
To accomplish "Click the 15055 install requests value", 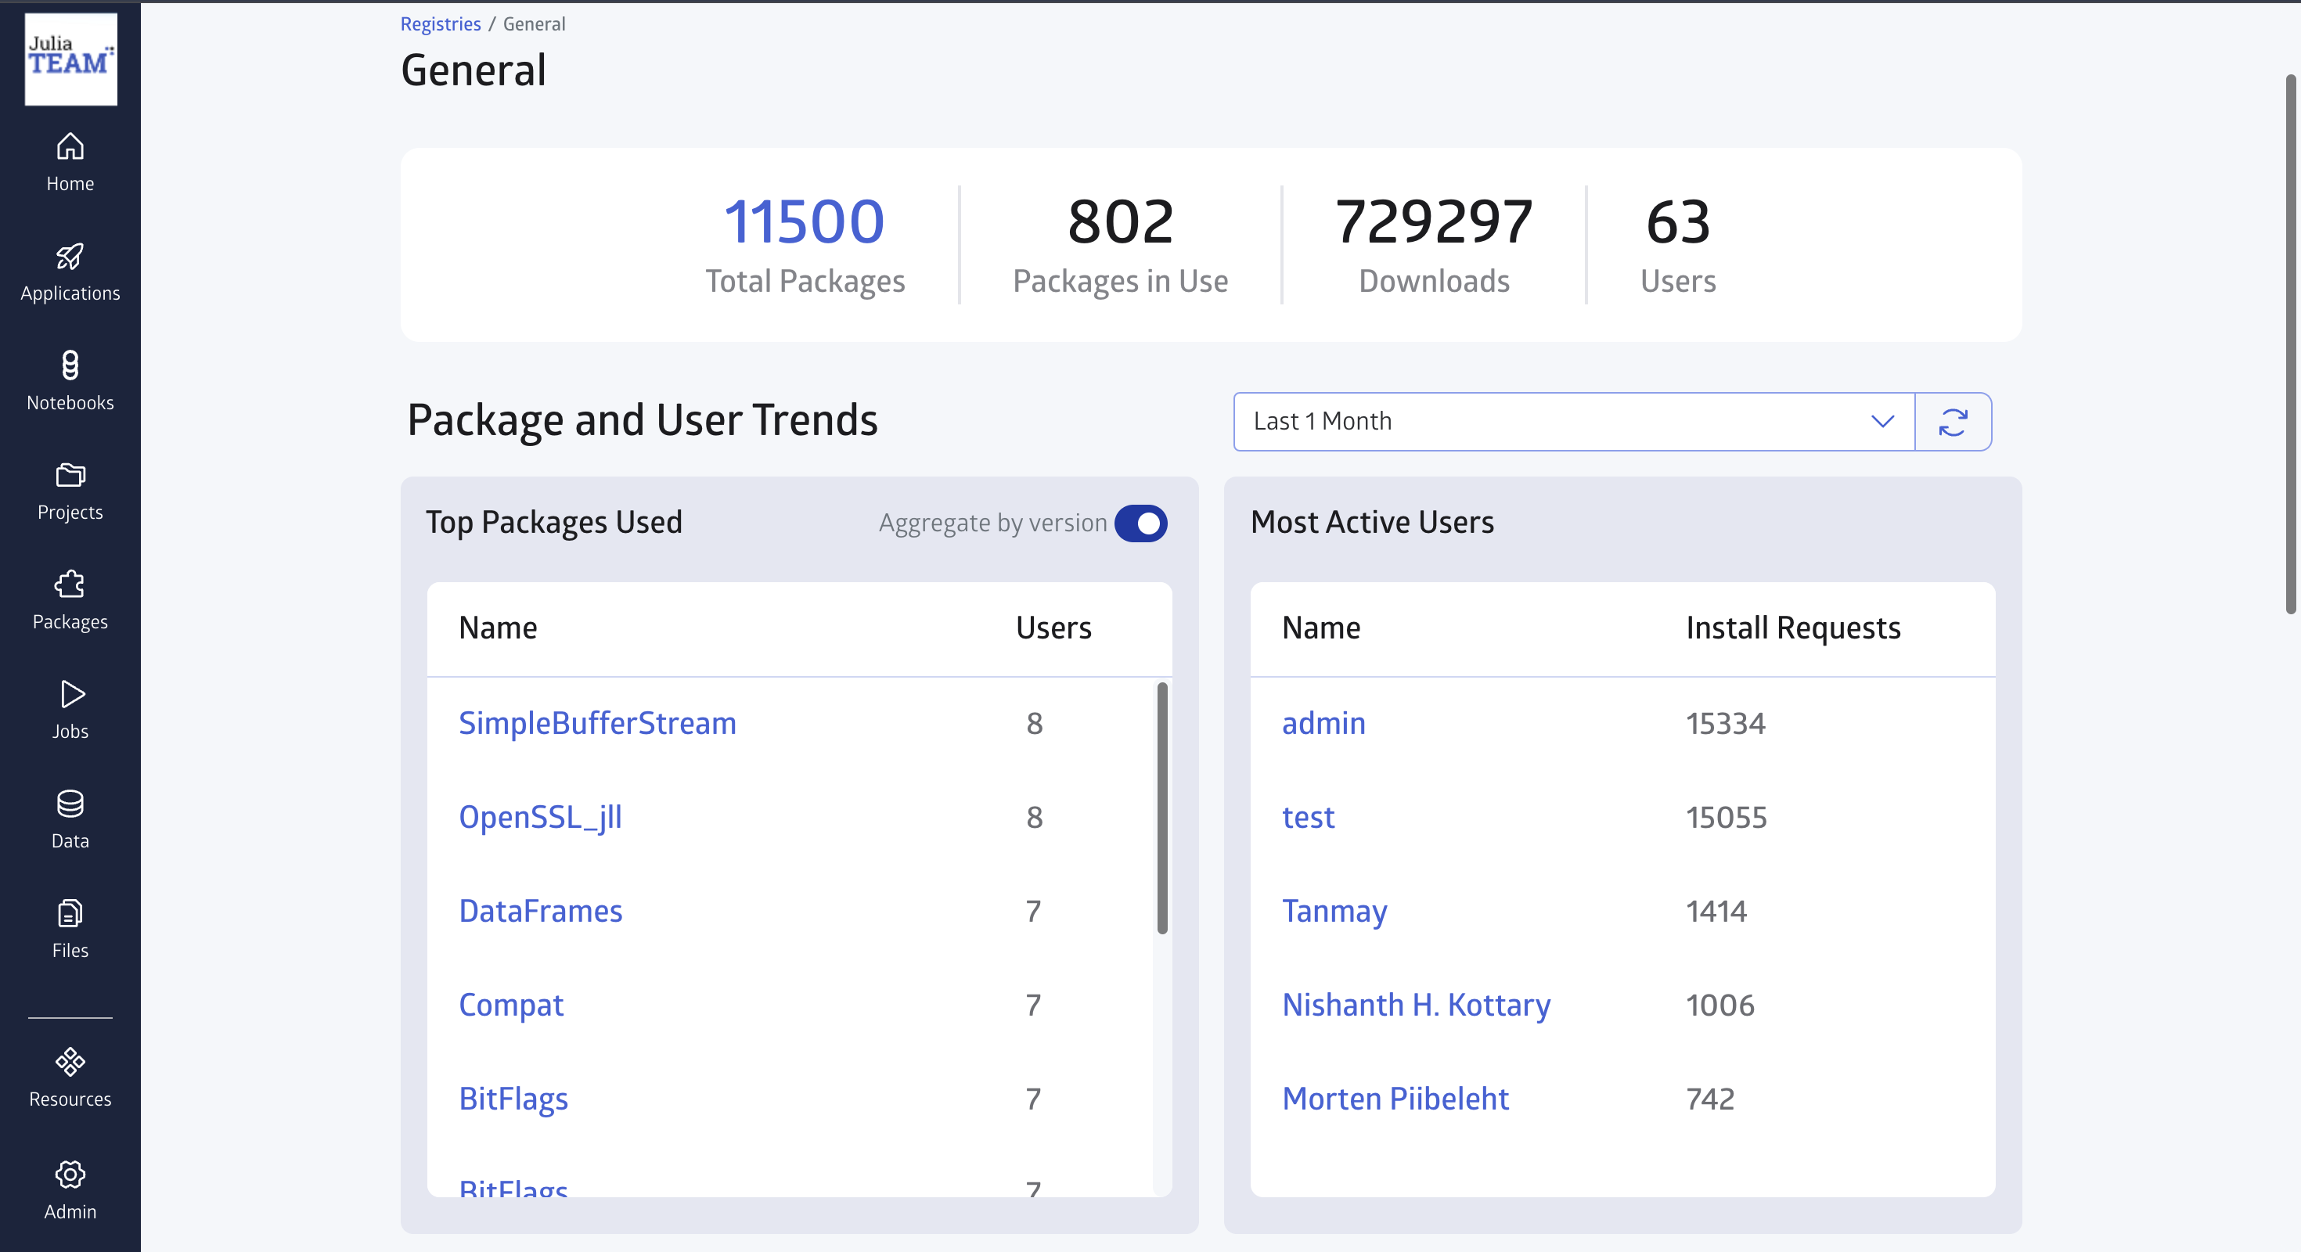I will click(x=1726, y=817).
